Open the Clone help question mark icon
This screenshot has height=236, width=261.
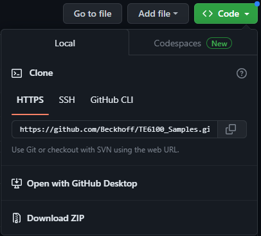point(242,73)
